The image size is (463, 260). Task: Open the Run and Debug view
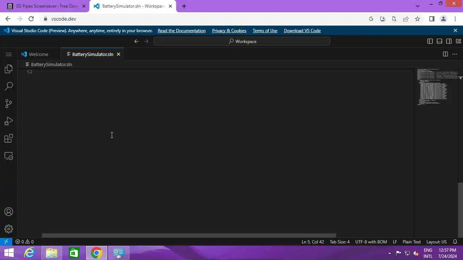[9, 121]
